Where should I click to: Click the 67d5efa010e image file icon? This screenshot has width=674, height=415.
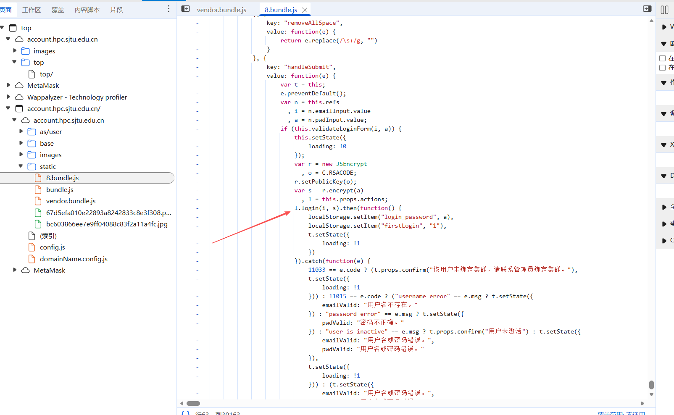pyautogui.click(x=38, y=213)
